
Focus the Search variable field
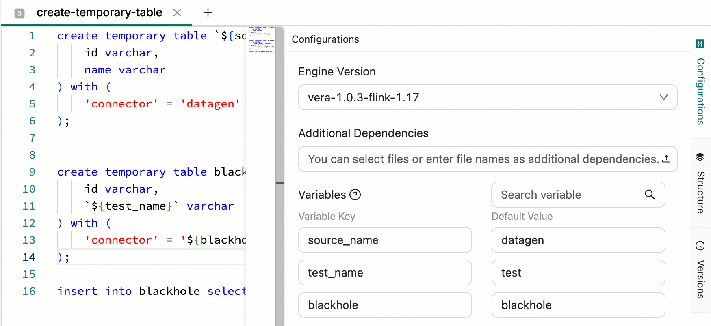point(578,195)
